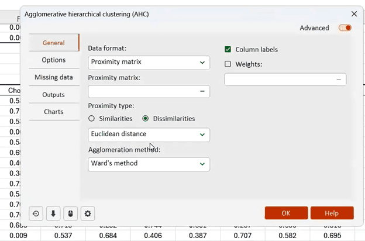This screenshot has width=365, height=241.
Task: Switch to the General tab
Action: [54, 43]
